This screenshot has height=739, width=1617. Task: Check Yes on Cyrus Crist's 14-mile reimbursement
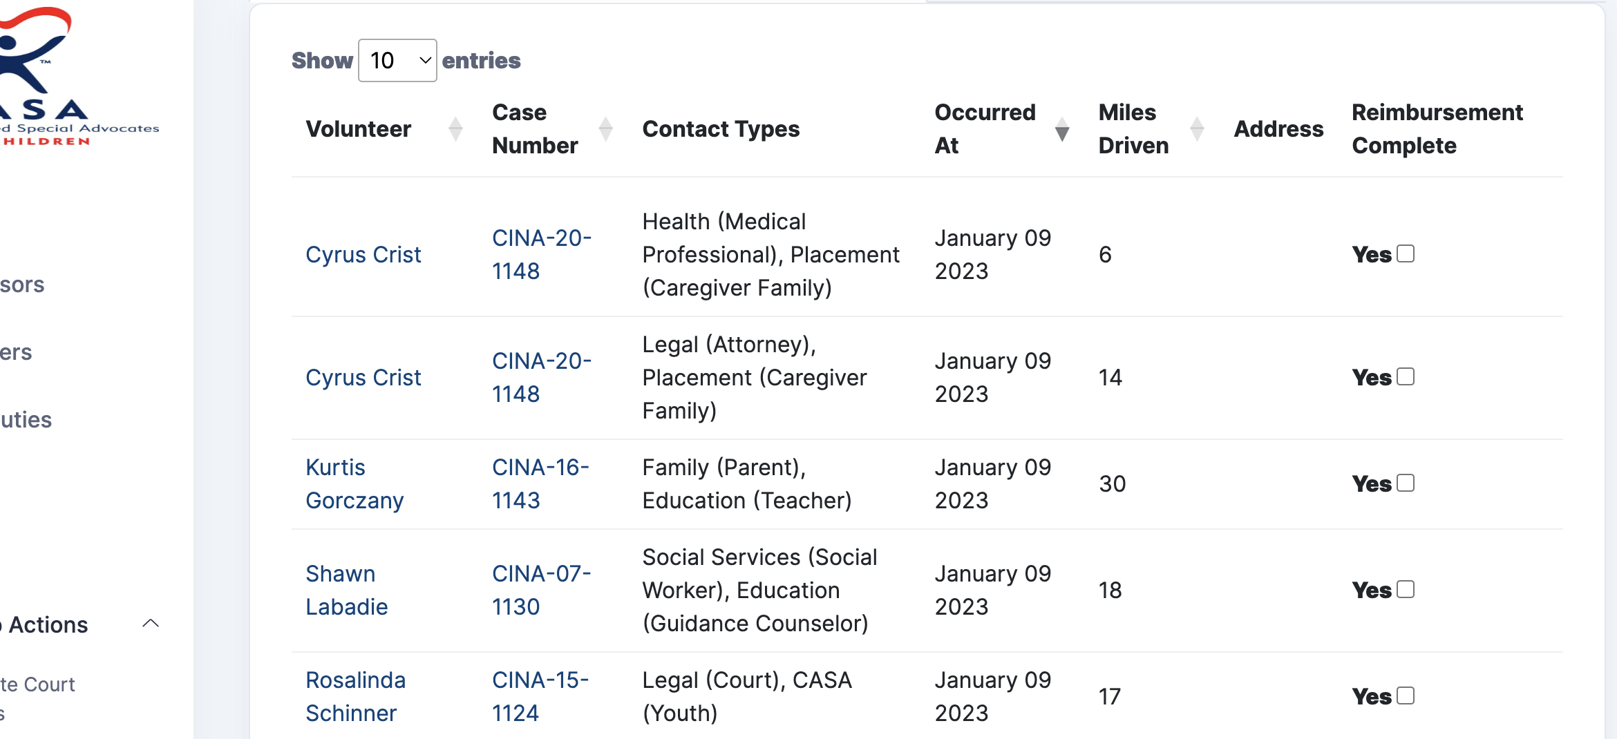point(1404,377)
